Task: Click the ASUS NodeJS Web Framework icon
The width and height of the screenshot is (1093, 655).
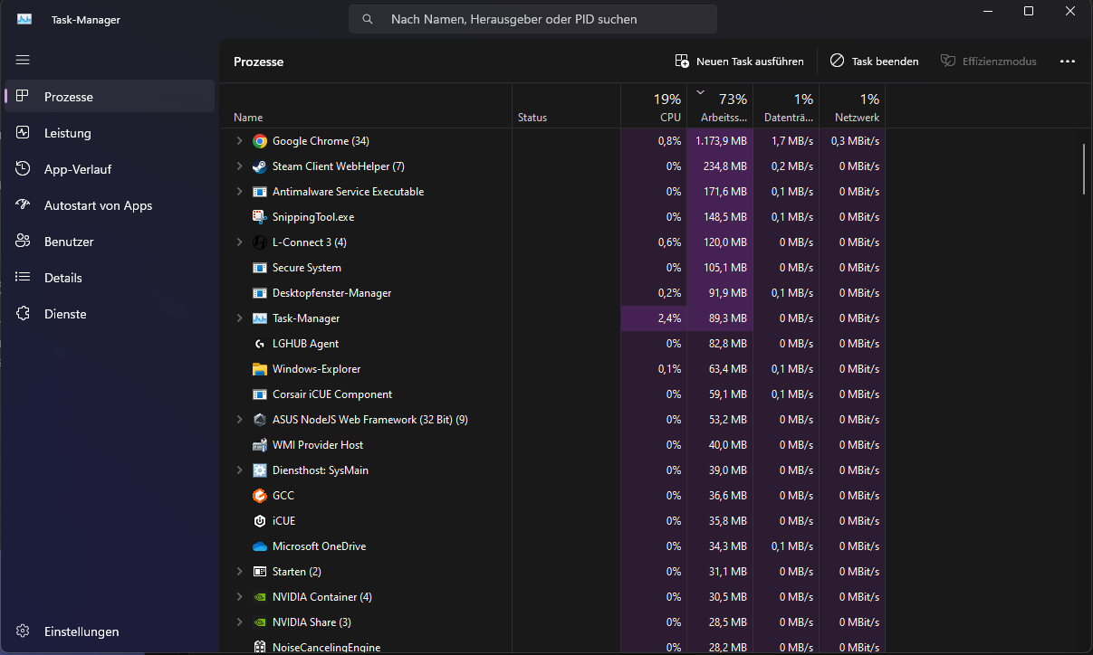Action: coord(260,420)
